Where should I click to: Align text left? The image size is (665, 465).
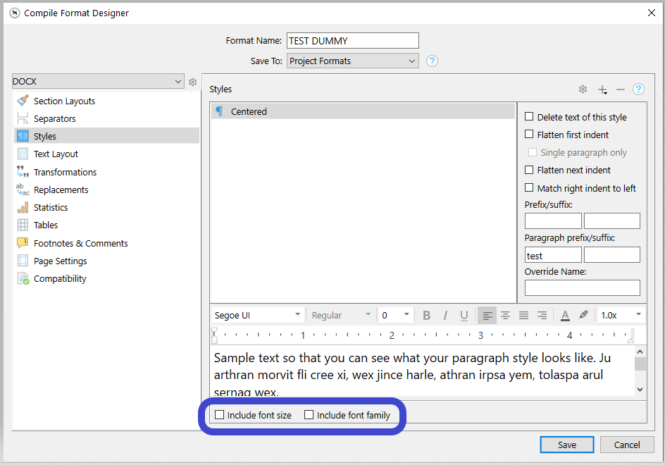pos(487,315)
